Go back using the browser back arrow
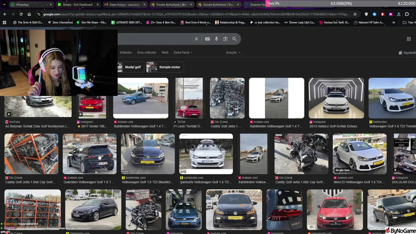 coord(5,14)
